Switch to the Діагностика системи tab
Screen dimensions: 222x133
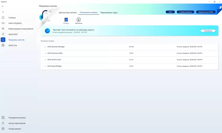[x=68, y=12]
